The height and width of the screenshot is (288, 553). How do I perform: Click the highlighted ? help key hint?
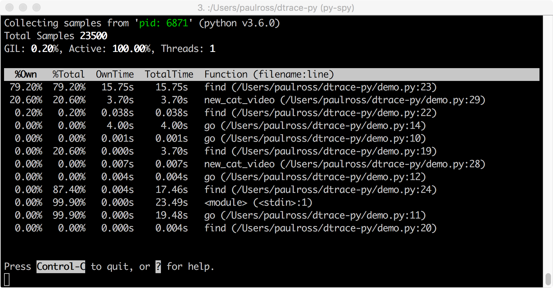158,266
